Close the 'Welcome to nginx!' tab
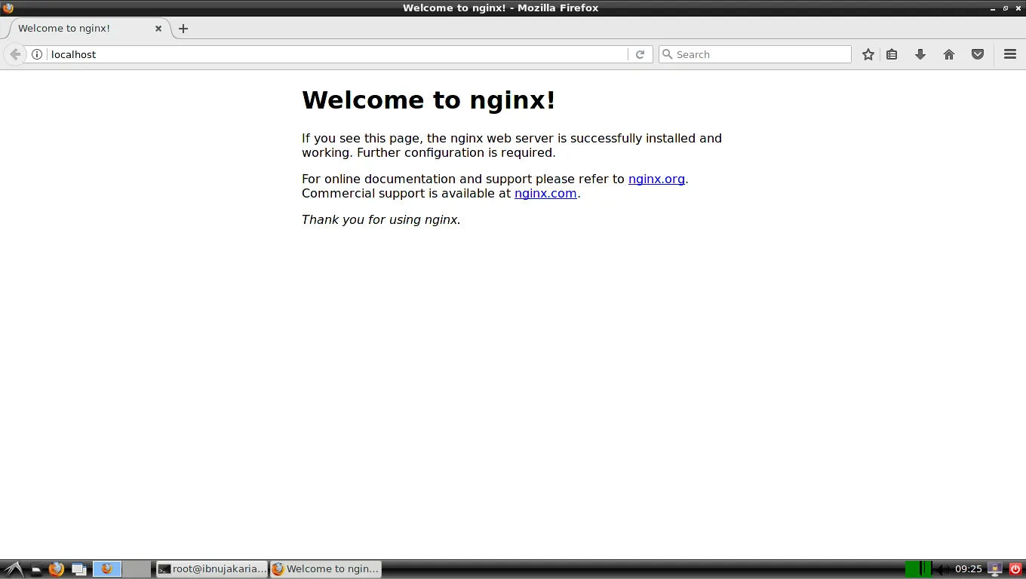1026x579 pixels. 158,29
